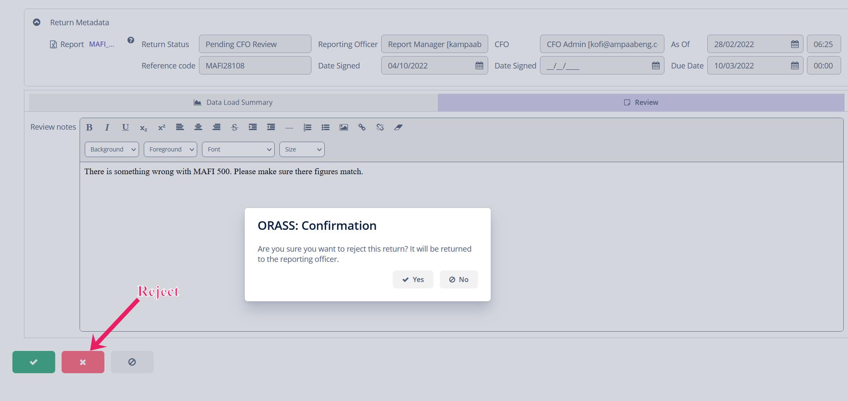Click No to cancel rejection
848x401 pixels.
459,279
